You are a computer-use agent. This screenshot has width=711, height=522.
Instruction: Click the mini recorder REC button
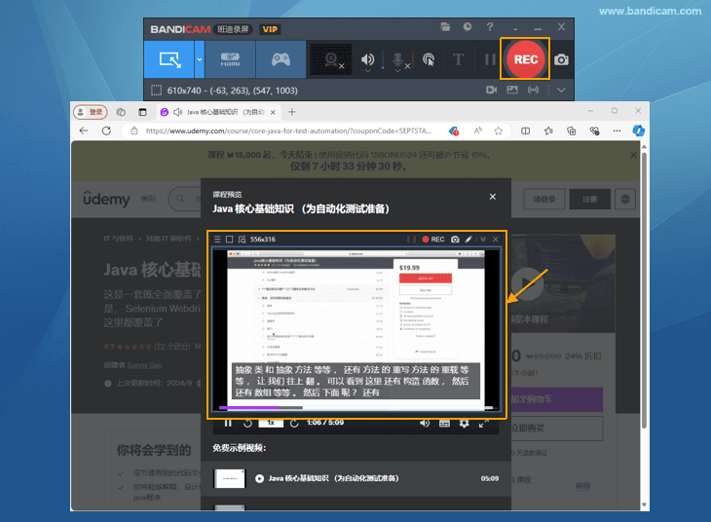click(433, 239)
